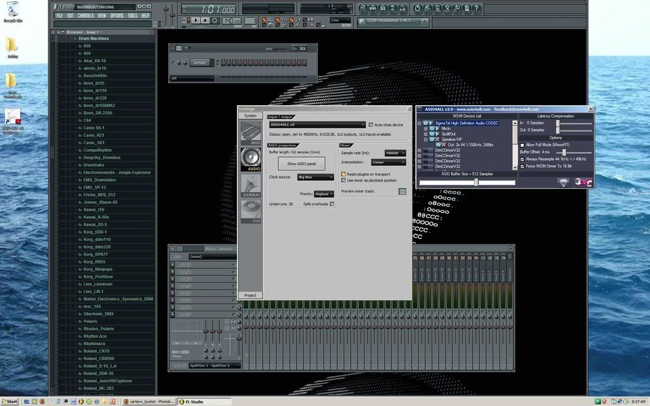Open the Audio settings speaker icon
The height and width of the screenshot is (406, 650).
(x=251, y=159)
